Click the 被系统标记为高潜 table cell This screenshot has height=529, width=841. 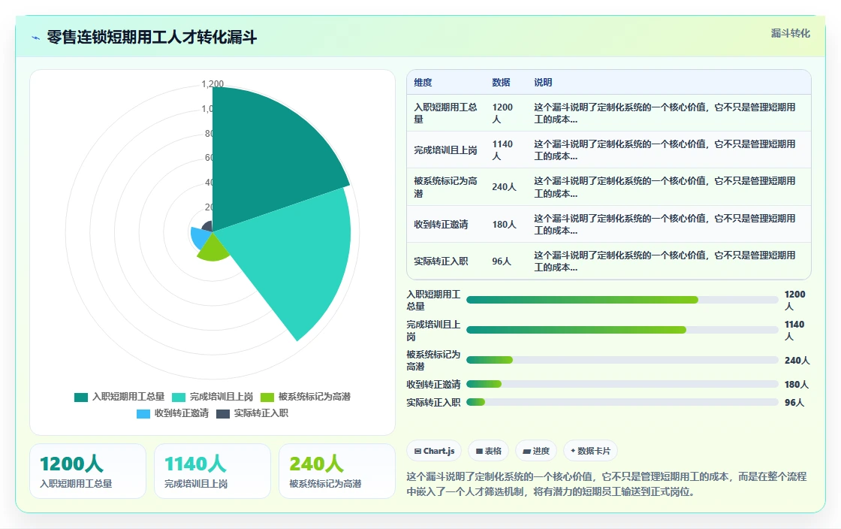[x=446, y=187]
